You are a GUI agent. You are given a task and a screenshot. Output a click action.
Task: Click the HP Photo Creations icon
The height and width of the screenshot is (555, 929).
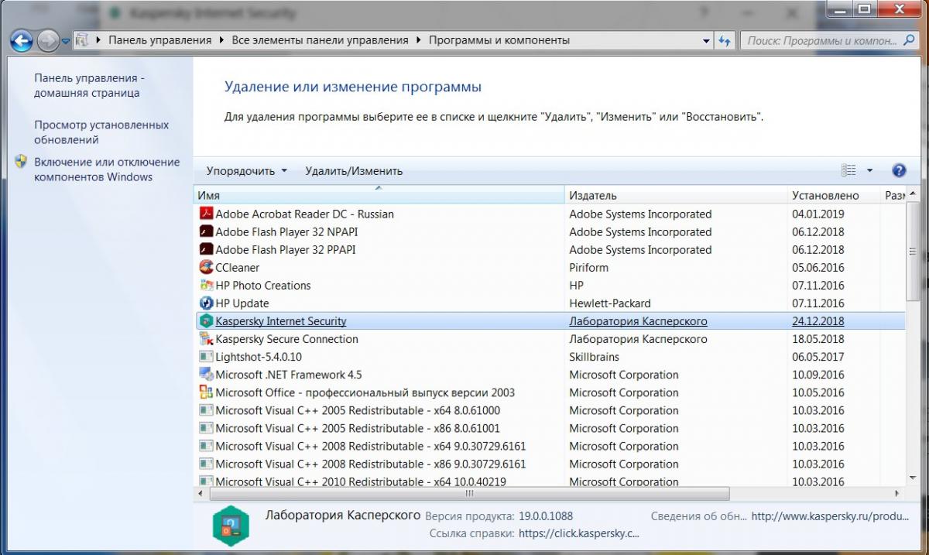(x=206, y=285)
